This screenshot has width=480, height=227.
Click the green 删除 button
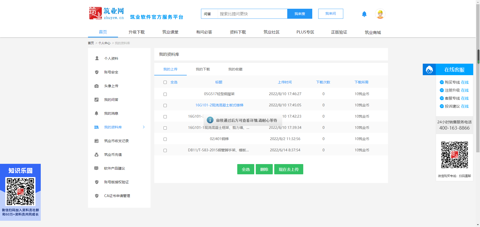[x=264, y=169]
